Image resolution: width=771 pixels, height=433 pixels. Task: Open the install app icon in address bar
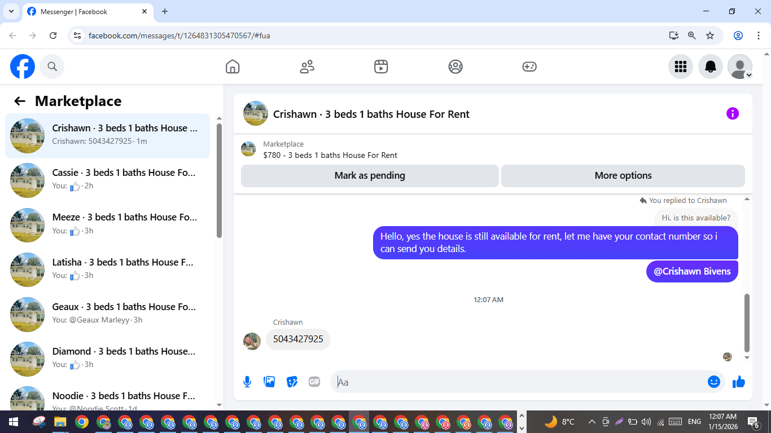click(674, 36)
